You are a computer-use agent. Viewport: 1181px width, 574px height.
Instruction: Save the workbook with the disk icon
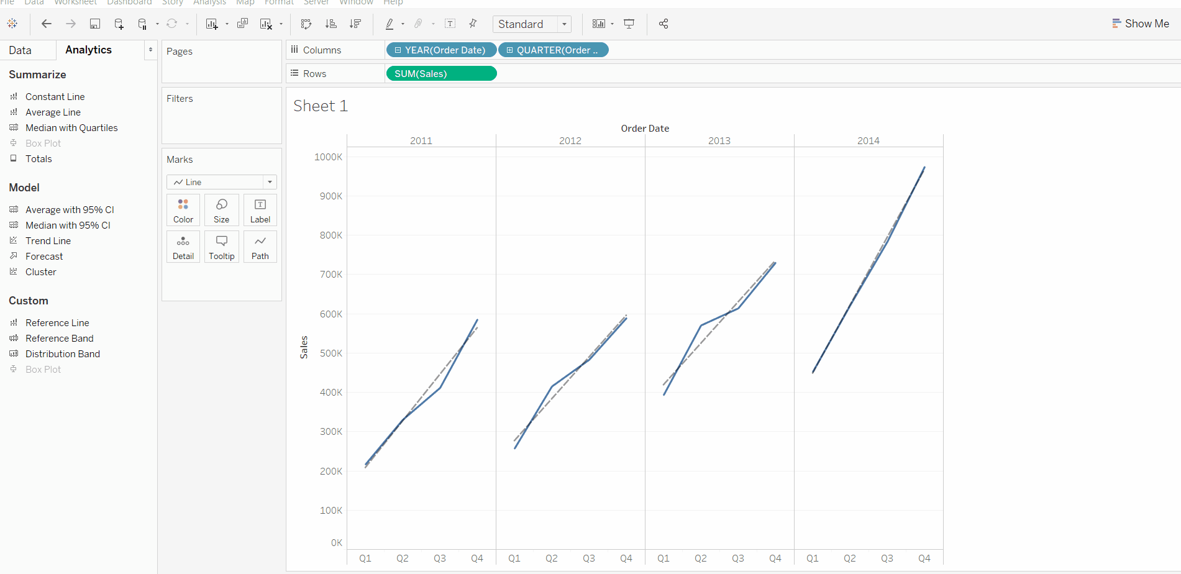pos(95,24)
